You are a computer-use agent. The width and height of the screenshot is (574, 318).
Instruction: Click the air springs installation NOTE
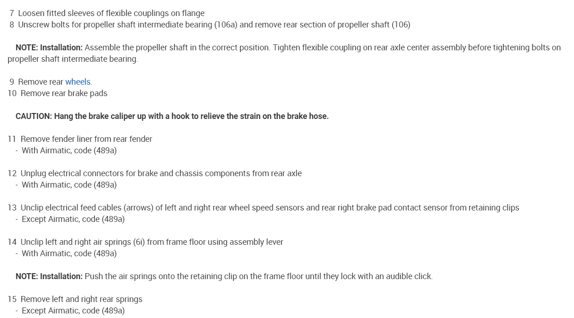coord(224,276)
